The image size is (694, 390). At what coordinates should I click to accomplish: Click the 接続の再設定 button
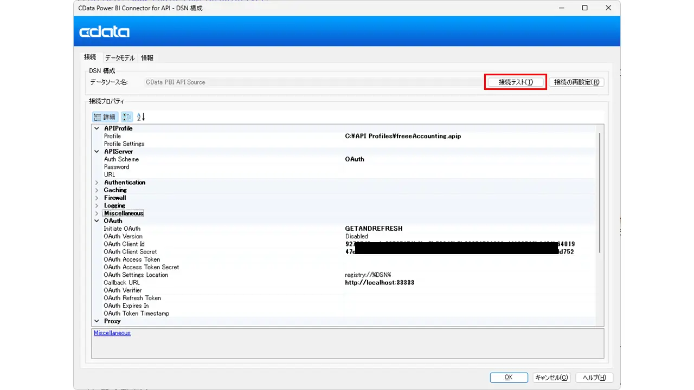coord(576,82)
